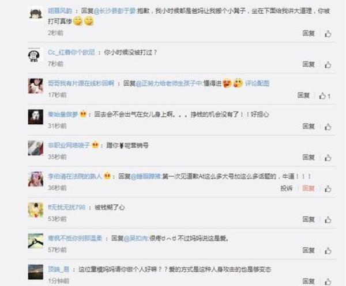
Task: Click 回复 on the 2秒前 comment
Action: tap(309, 33)
